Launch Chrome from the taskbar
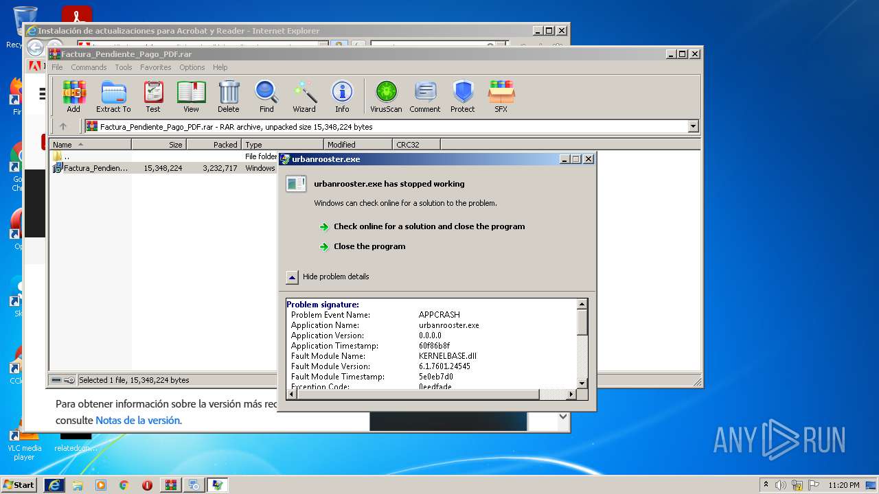The width and height of the screenshot is (879, 494). [x=124, y=485]
